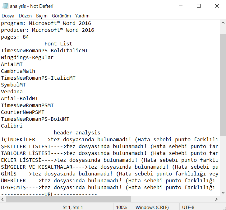This screenshot has width=226, height=210.
Task: Click the Windows (CRLF) status entry
Action: [152, 207]
